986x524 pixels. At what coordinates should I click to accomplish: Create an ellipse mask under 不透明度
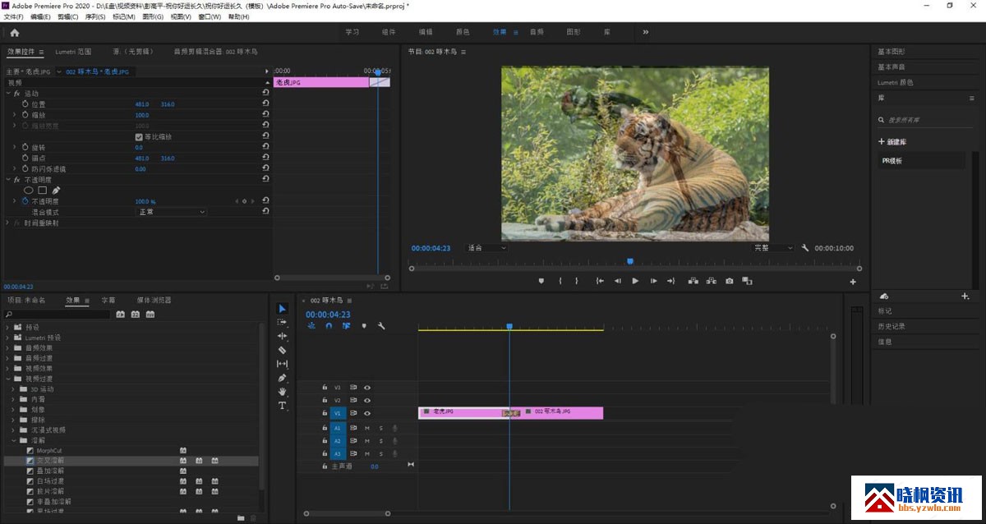[29, 190]
